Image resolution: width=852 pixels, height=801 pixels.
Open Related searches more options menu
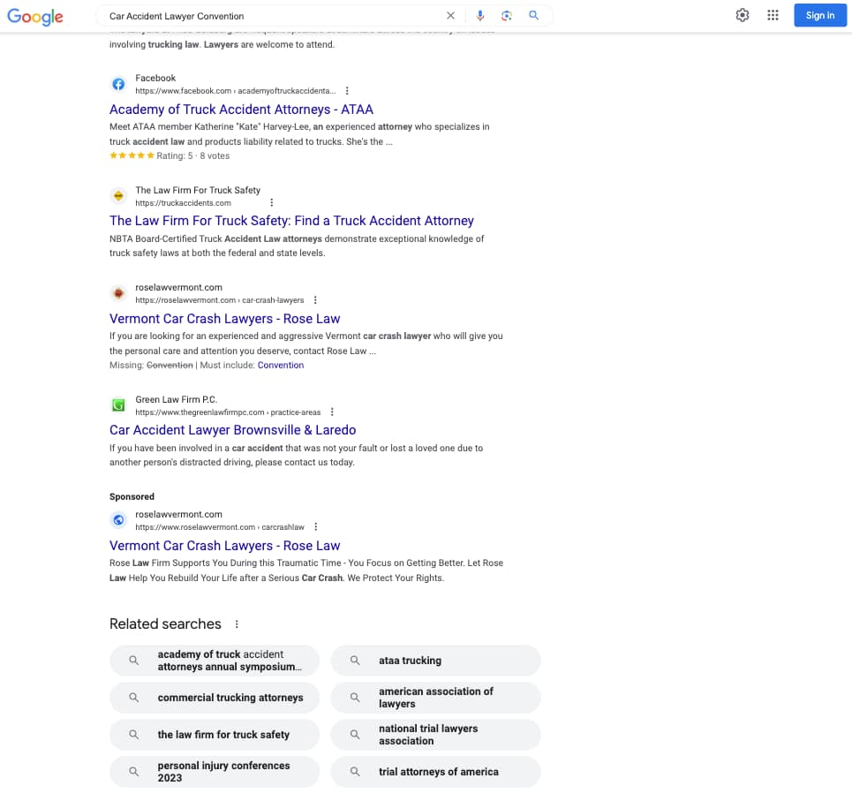[x=237, y=624]
